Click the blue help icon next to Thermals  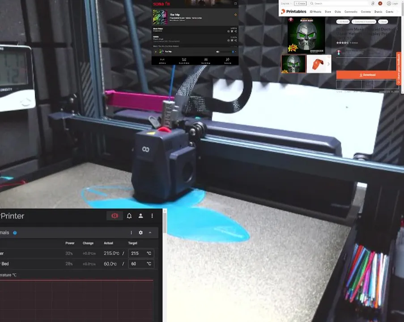[15, 233]
